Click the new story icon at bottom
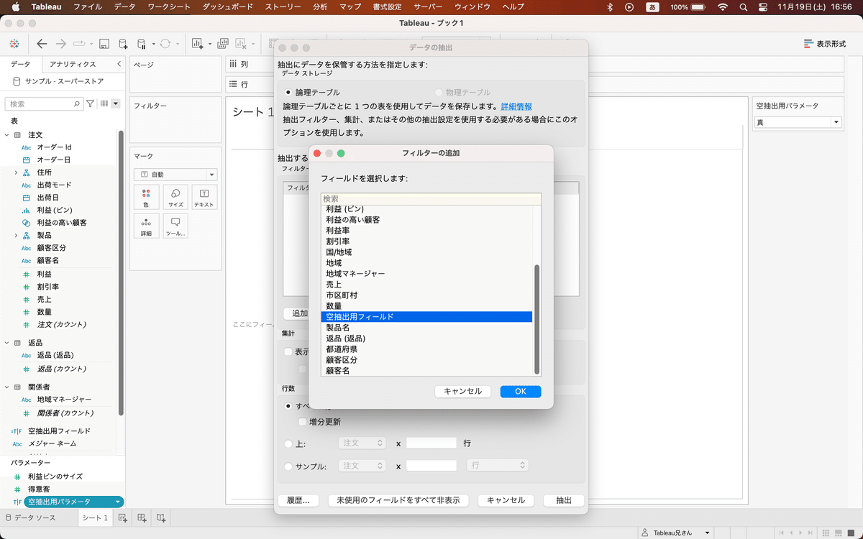 tap(161, 517)
